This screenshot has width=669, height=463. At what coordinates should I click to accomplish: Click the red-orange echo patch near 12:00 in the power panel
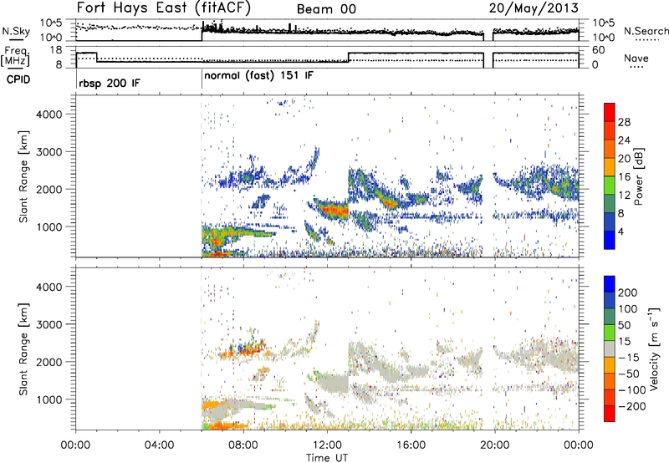click(333, 210)
